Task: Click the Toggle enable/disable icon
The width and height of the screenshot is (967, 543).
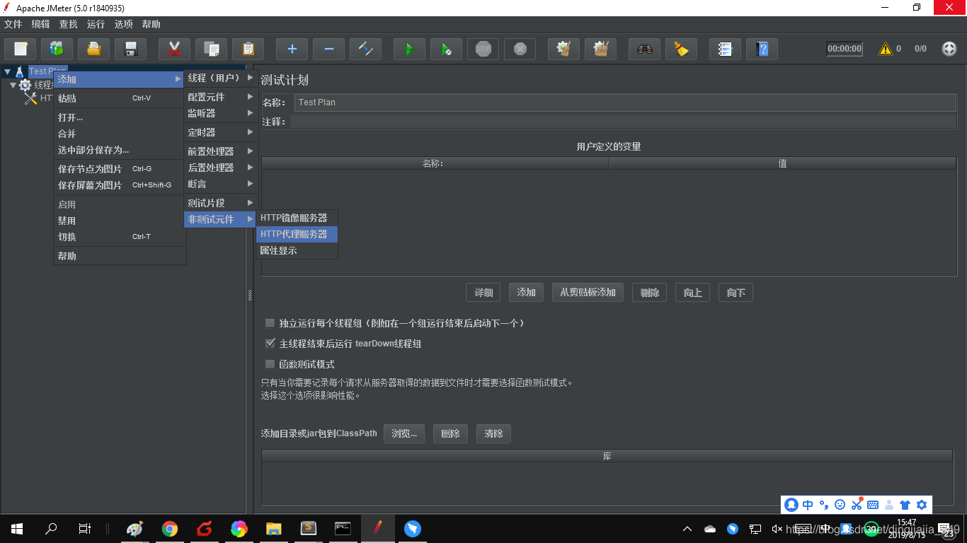Action: (366, 49)
